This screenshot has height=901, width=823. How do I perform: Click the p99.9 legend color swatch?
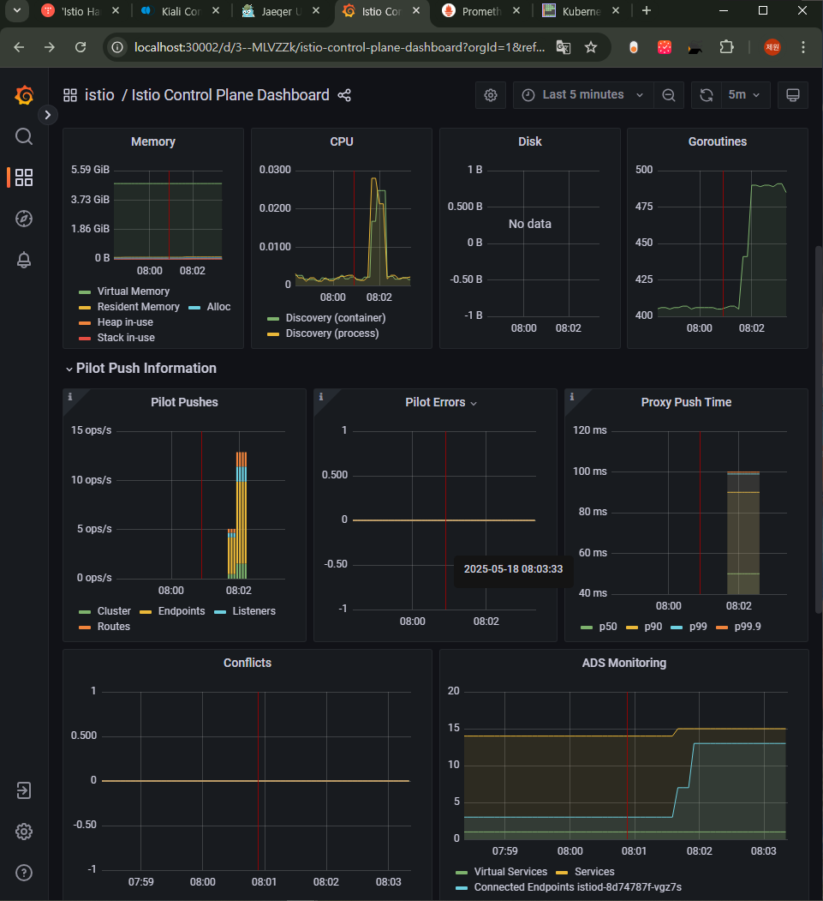tap(722, 628)
